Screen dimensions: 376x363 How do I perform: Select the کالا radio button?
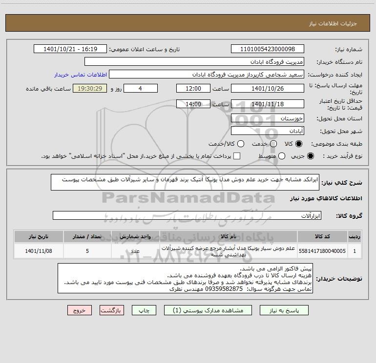click(x=299, y=144)
